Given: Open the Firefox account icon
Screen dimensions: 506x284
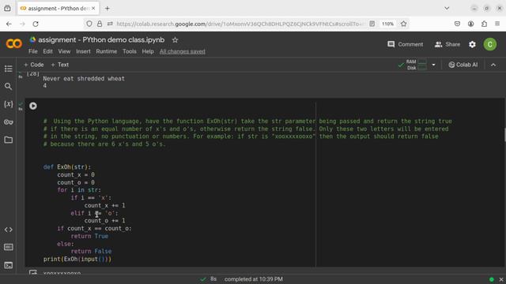Looking at the screenshot, I should [x=471, y=24].
